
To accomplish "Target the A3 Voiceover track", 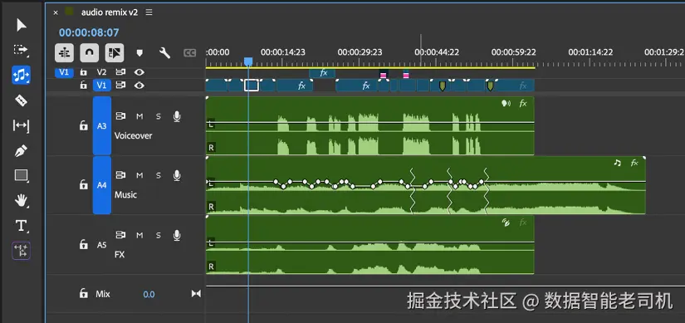I will (102, 126).
